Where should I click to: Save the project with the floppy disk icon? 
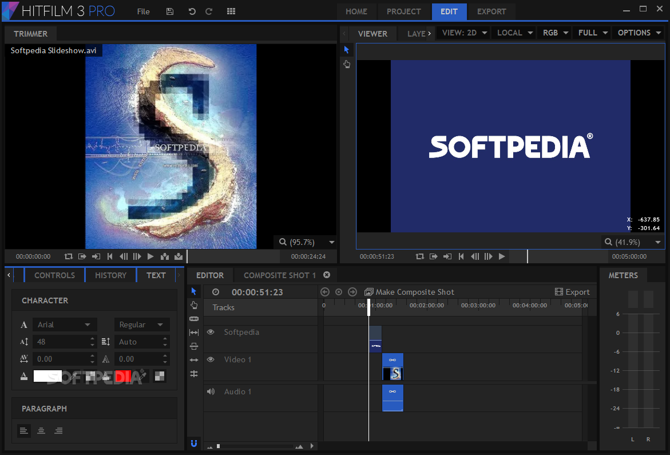click(169, 11)
